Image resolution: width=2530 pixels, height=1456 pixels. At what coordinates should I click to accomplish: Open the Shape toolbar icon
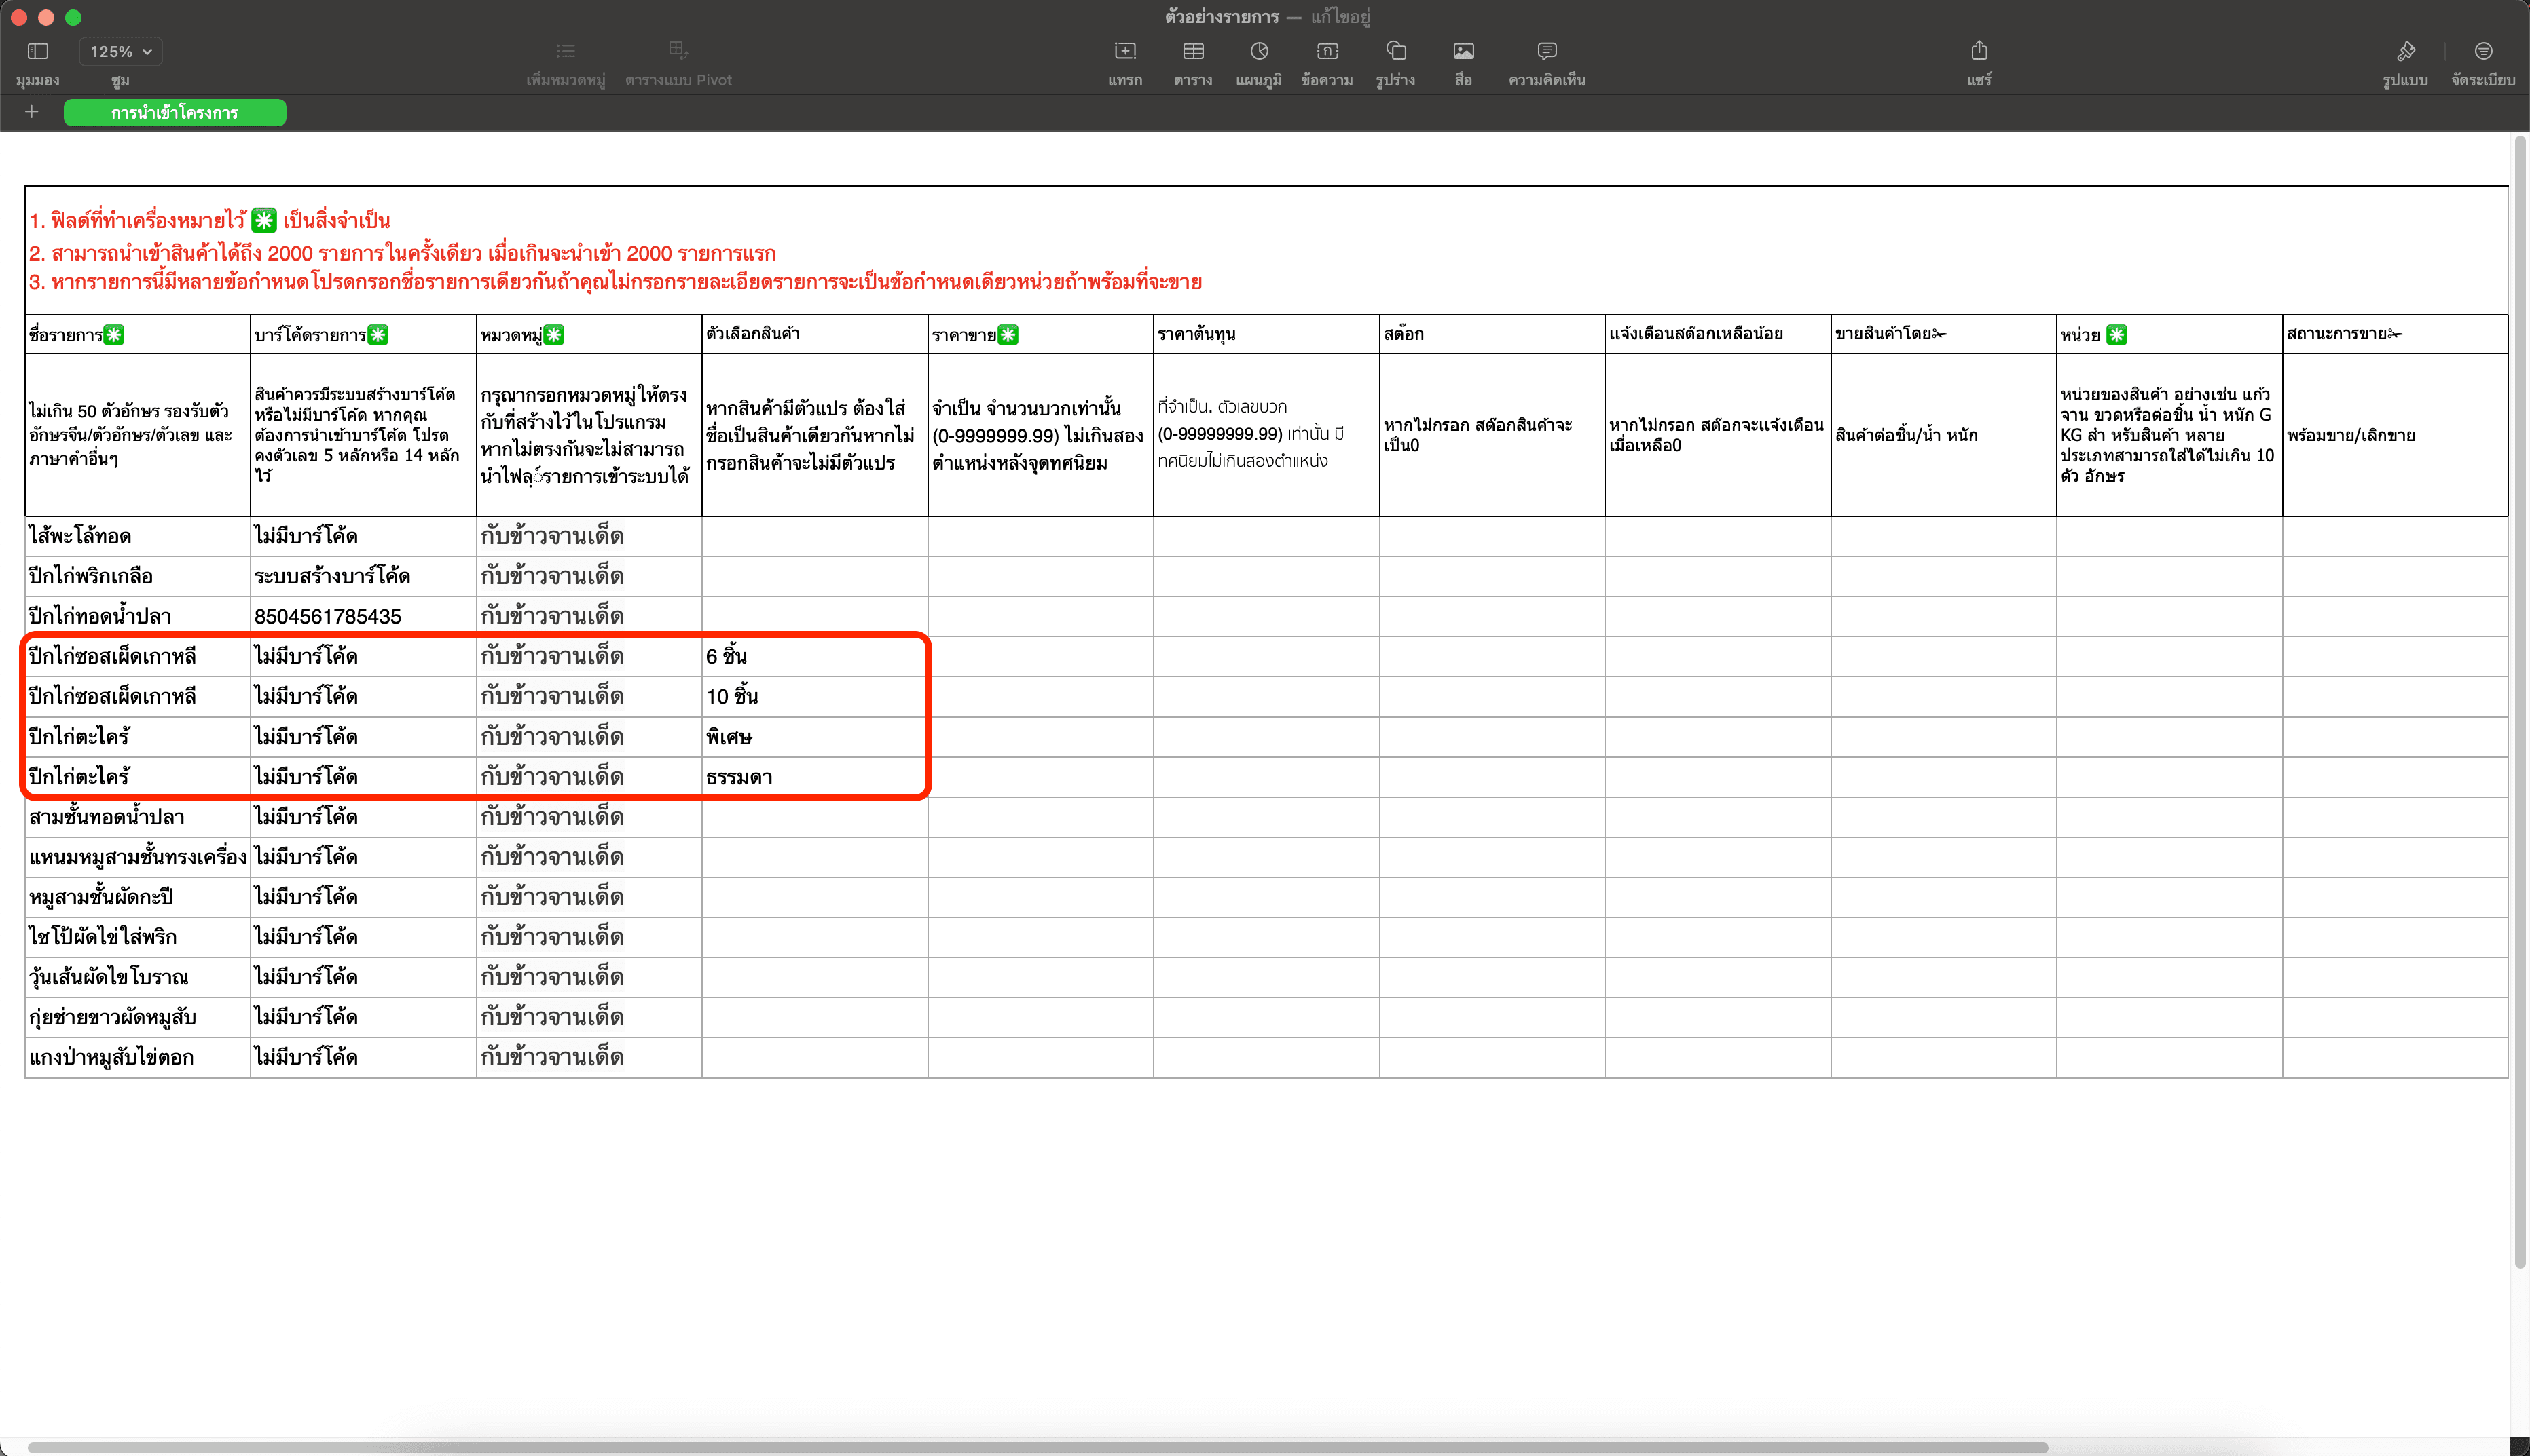click(x=1396, y=51)
